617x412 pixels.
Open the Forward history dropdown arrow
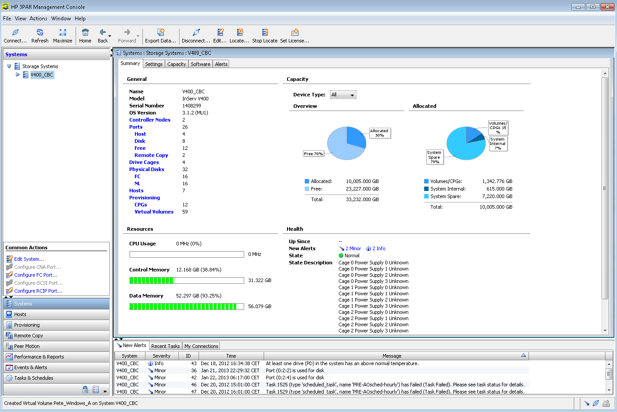138,36
